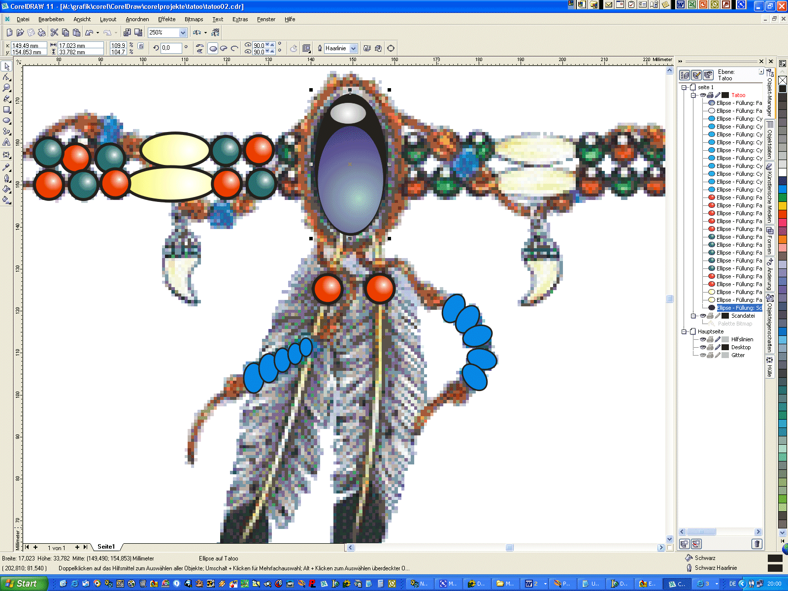Click the add page plus button after page counter
The height and width of the screenshot is (591, 788).
(x=77, y=547)
